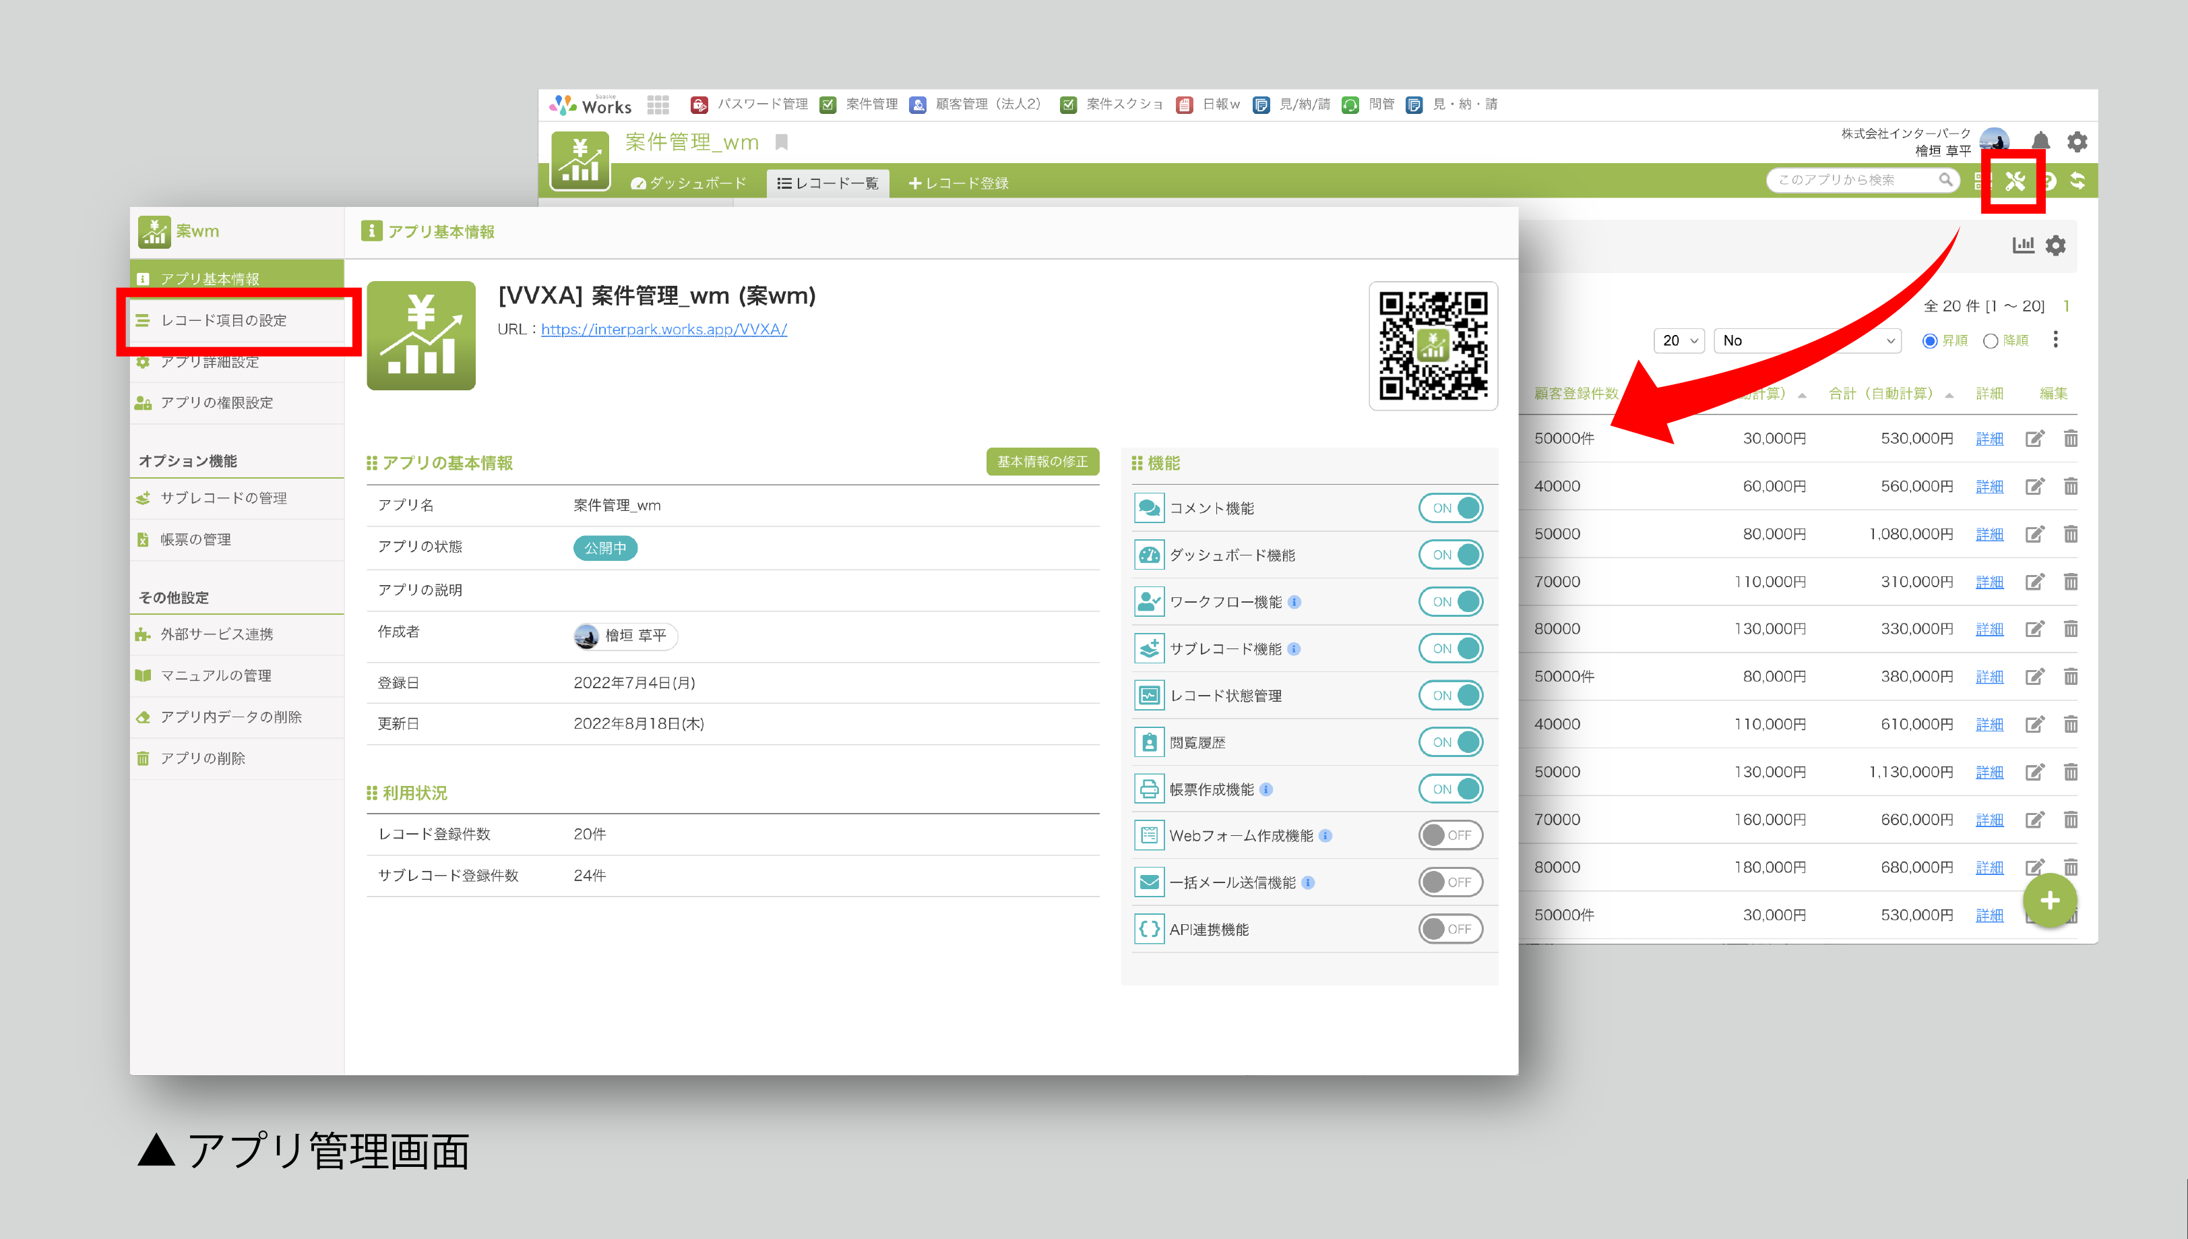Click trash icon for 380,000円 row
The image size is (2188, 1239).
tap(2071, 677)
